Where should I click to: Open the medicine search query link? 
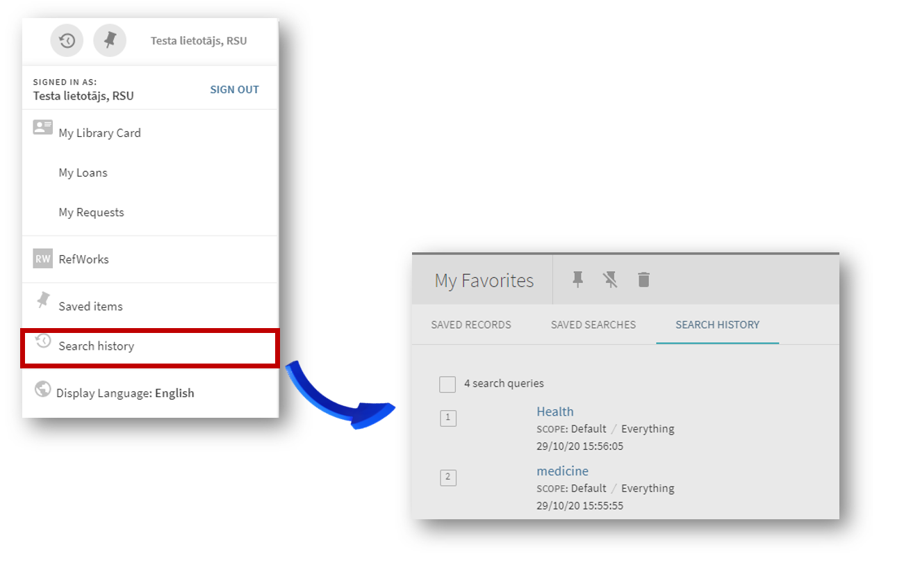(x=562, y=471)
